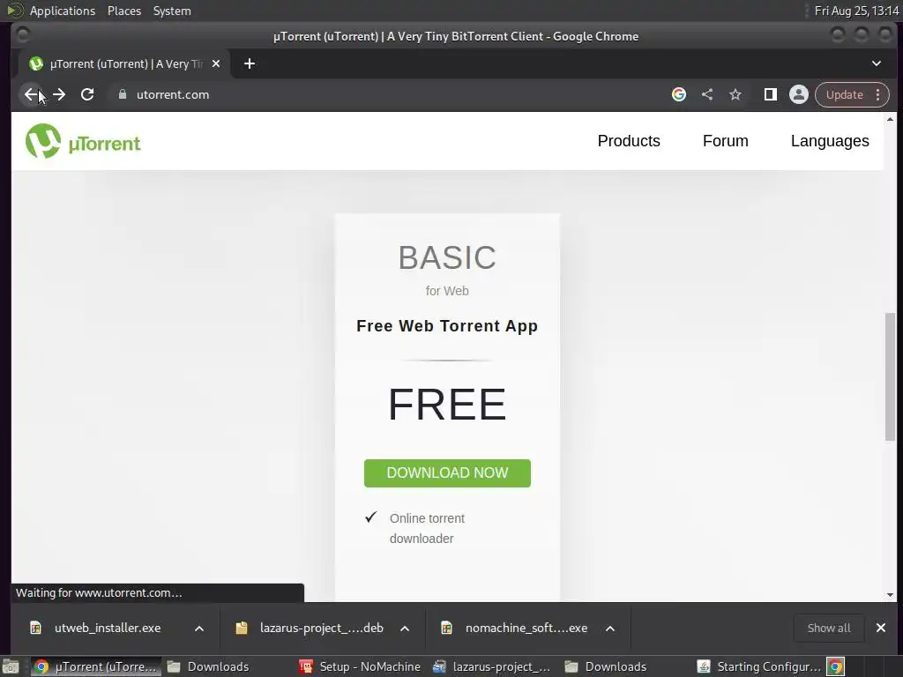Click Show all downloads
The width and height of the screenshot is (903, 677).
tap(829, 628)
